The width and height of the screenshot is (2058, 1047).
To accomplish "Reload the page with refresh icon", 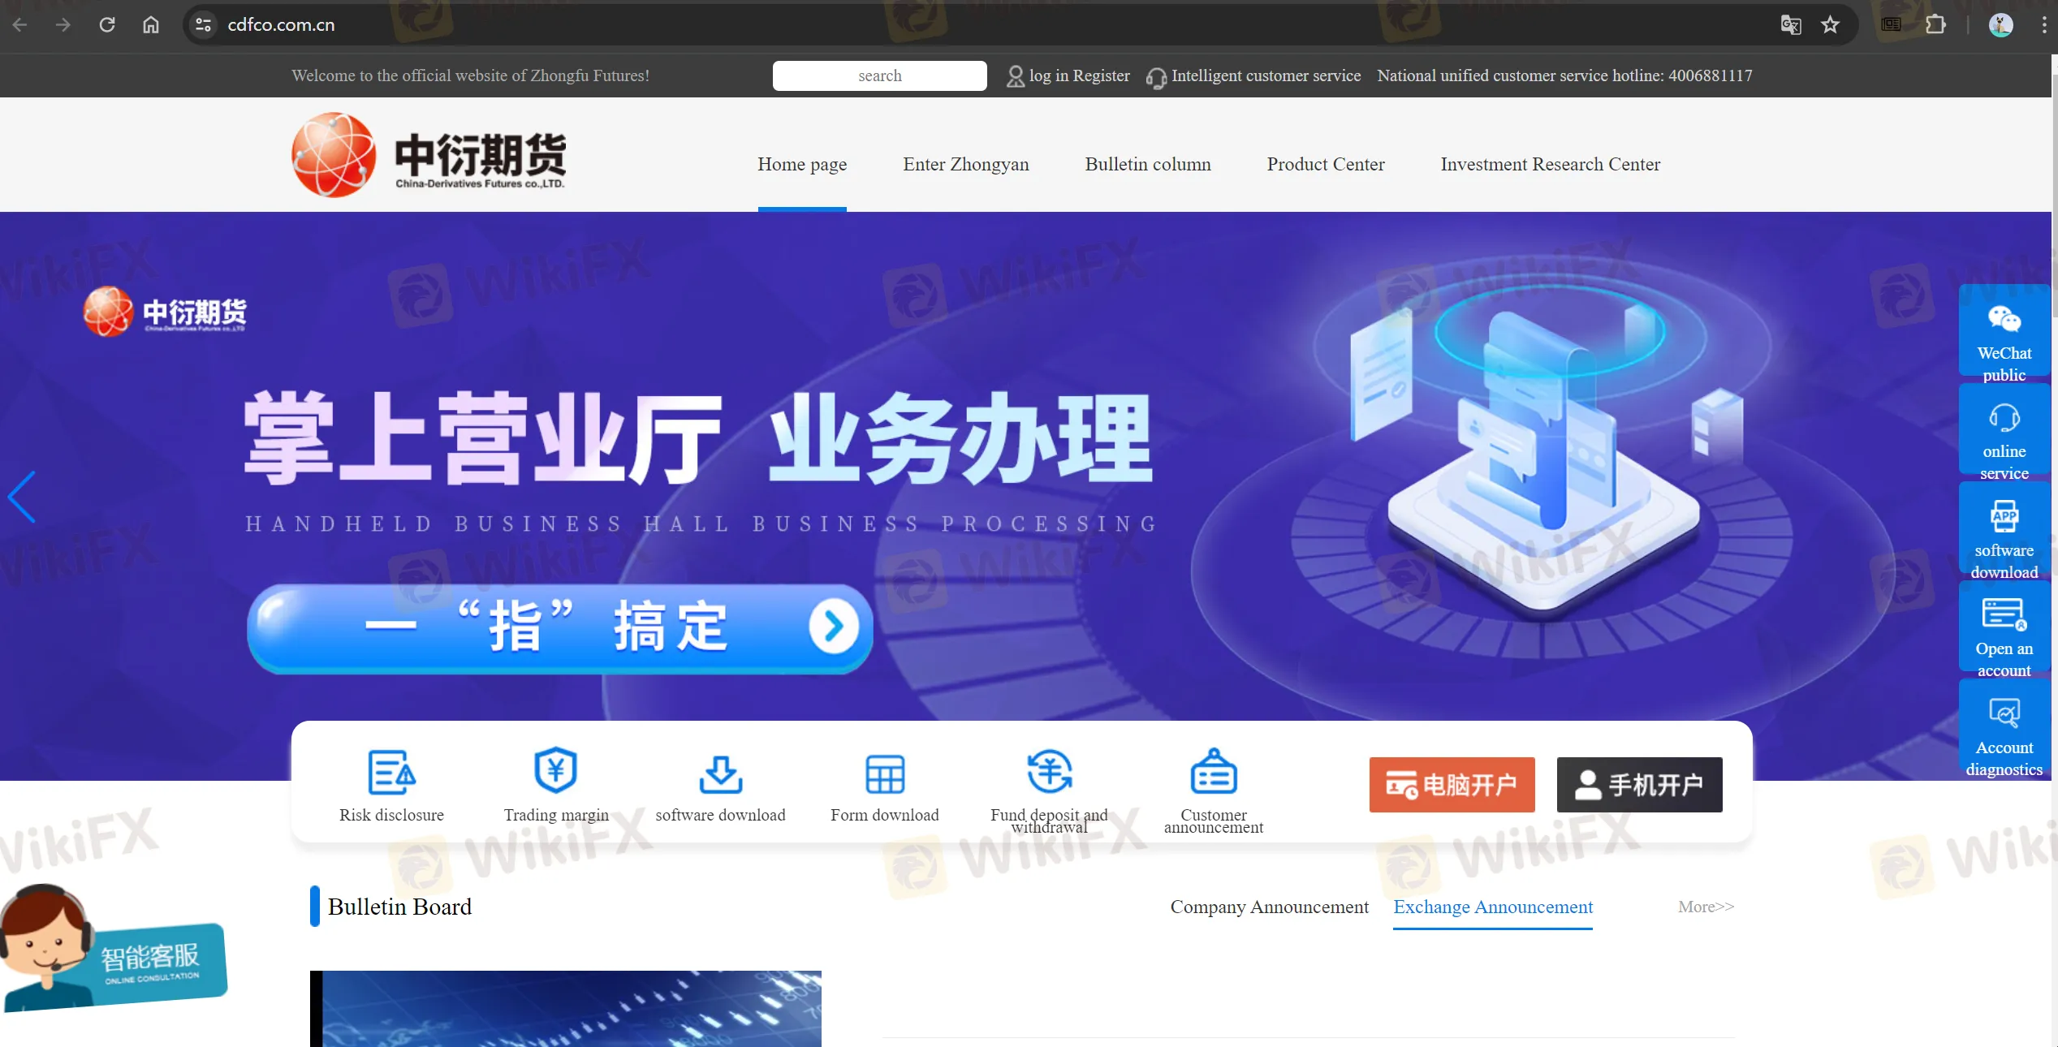I will pyautogui.click(x=107, y=25).
